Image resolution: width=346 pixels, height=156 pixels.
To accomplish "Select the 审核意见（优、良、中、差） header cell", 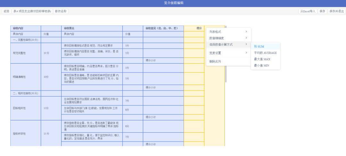I will click(x=163, y=28).
